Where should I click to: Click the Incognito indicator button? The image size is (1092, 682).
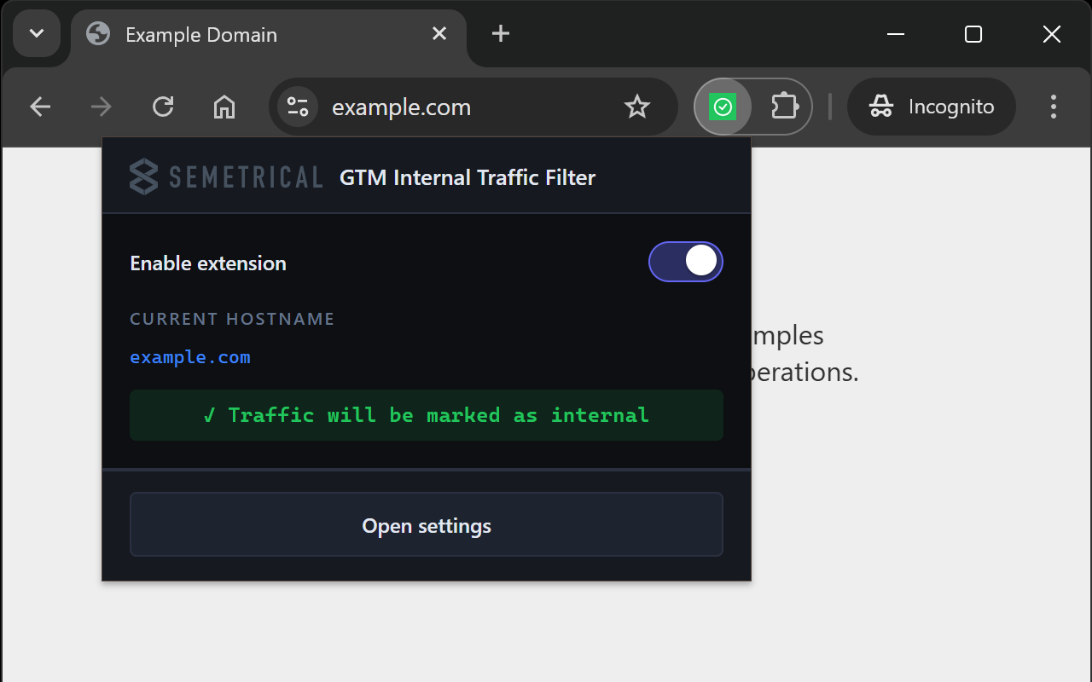932,107
